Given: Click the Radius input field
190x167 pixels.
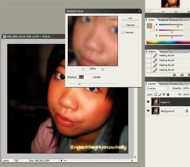Looking at the screenshot, I should coord(85,77).
